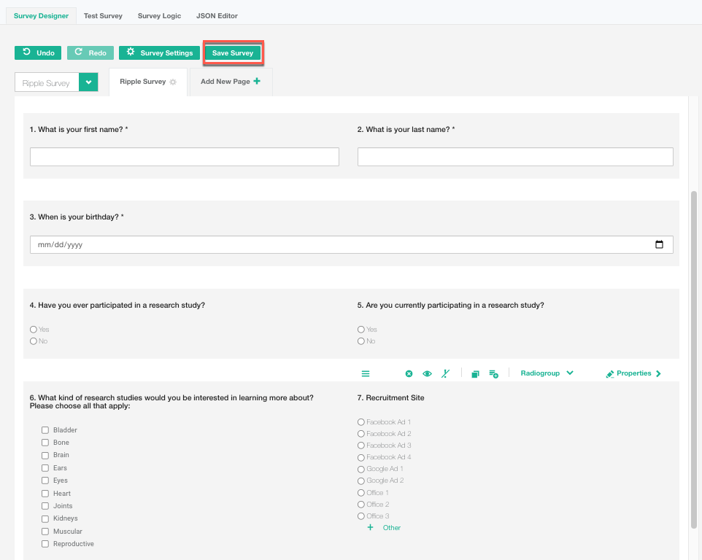Expand the Properties panel for question 7

click(x=633, y=373)
